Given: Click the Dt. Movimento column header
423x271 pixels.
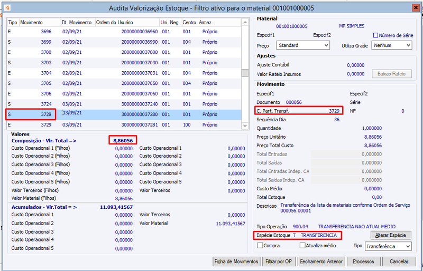Looking at the screenshot, I should (x=78, y=23).
